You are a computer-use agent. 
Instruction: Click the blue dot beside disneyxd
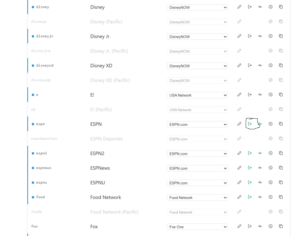(x=33, y=66)
